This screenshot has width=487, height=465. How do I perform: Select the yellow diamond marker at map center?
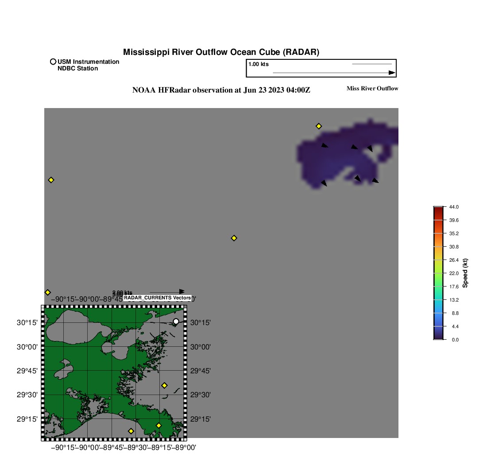[x=234, y=238]
